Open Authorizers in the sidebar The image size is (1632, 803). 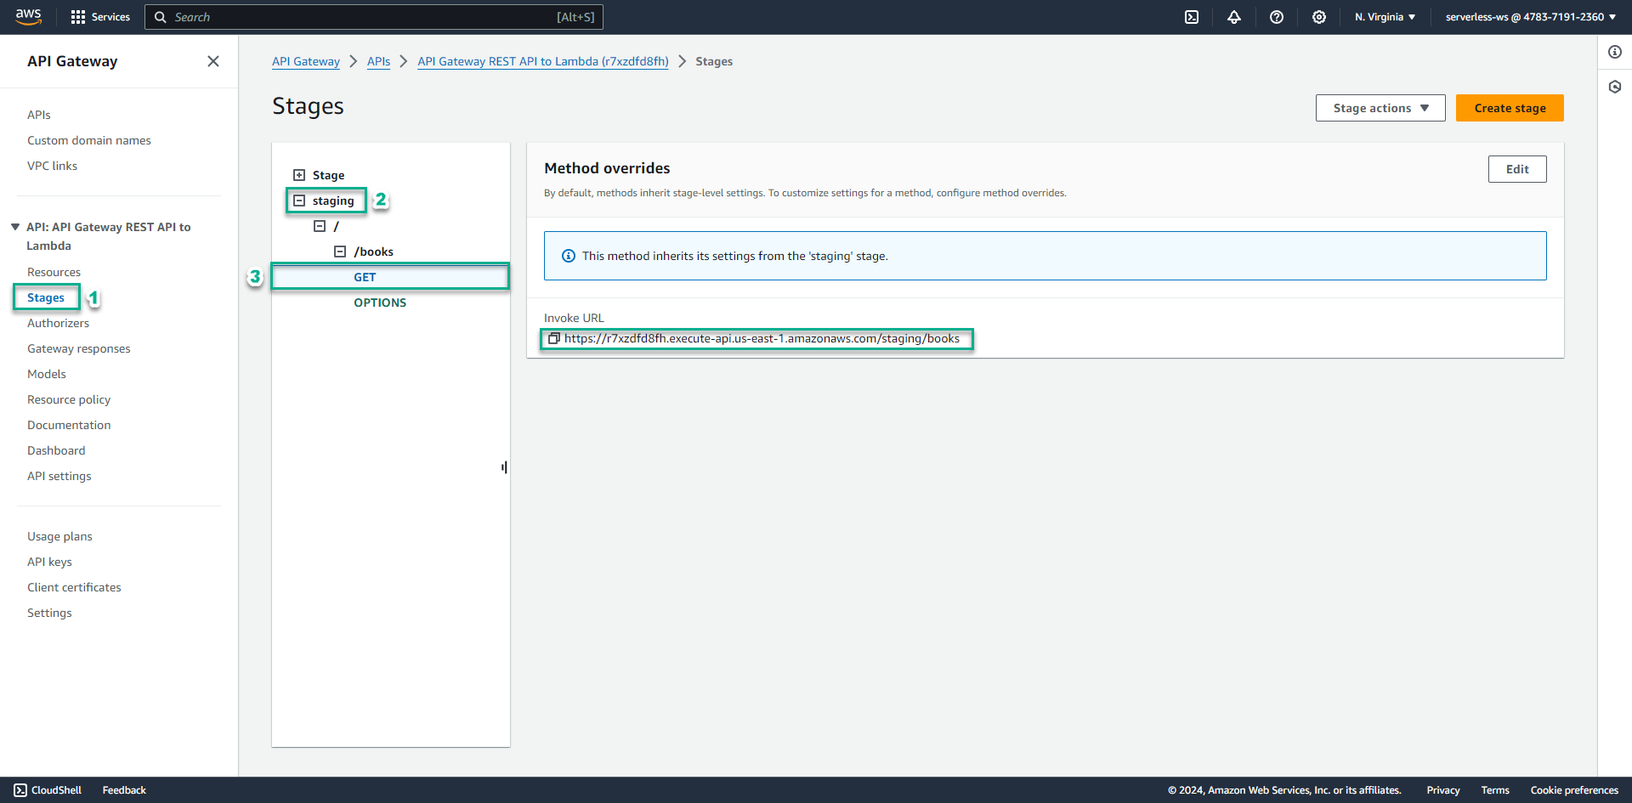tap(58, 323)
